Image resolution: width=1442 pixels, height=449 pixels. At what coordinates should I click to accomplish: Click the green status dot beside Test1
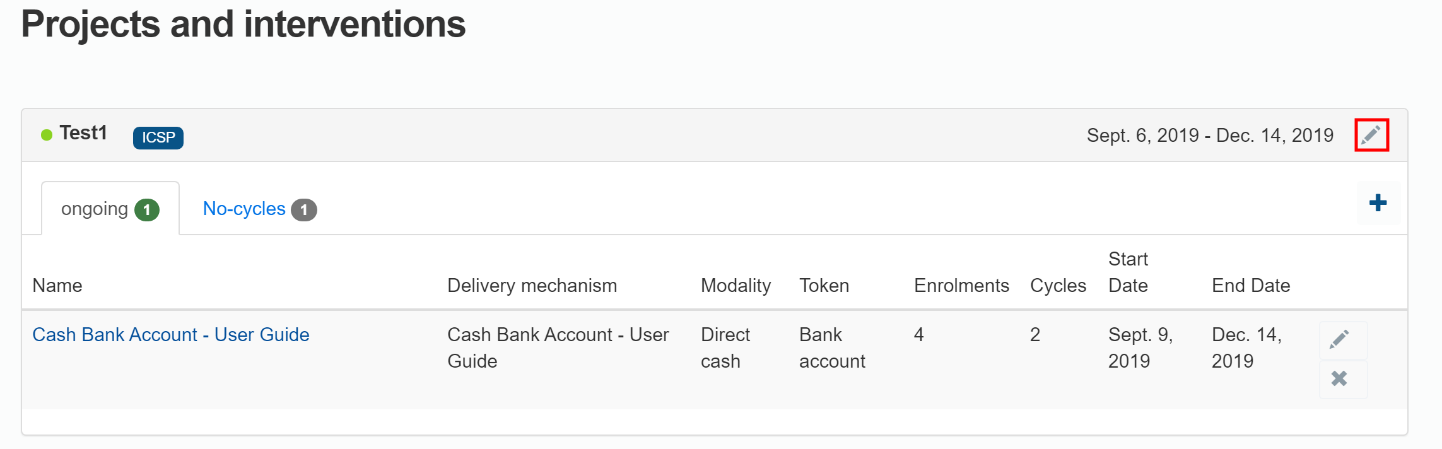click(47, 135)
